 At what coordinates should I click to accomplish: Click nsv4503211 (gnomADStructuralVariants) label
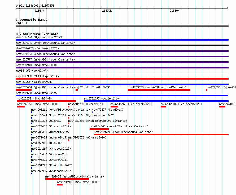tap(60, 110)
